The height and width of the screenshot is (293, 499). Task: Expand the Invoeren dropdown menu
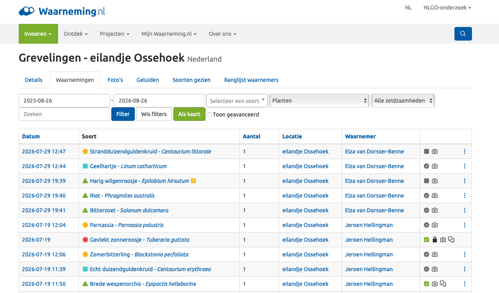click(x=38, y=34)
